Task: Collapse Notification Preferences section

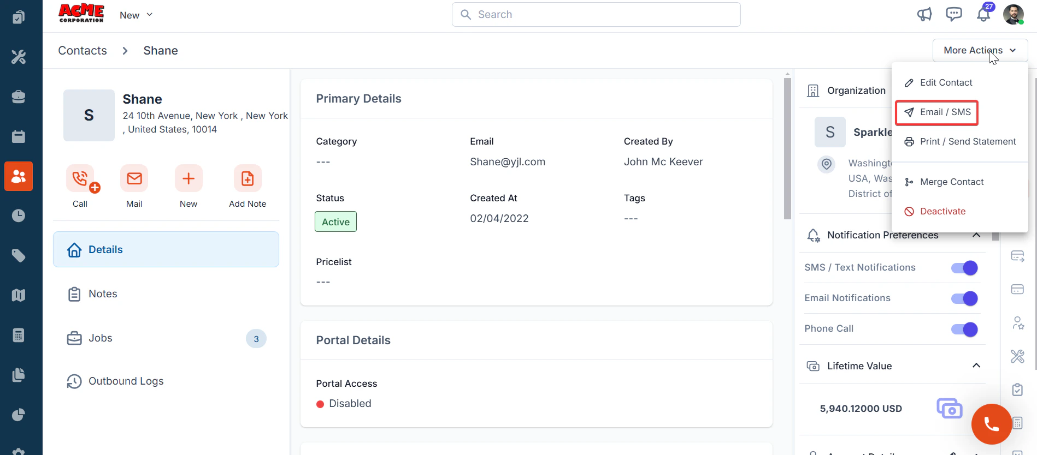Action: pos(976,235)
